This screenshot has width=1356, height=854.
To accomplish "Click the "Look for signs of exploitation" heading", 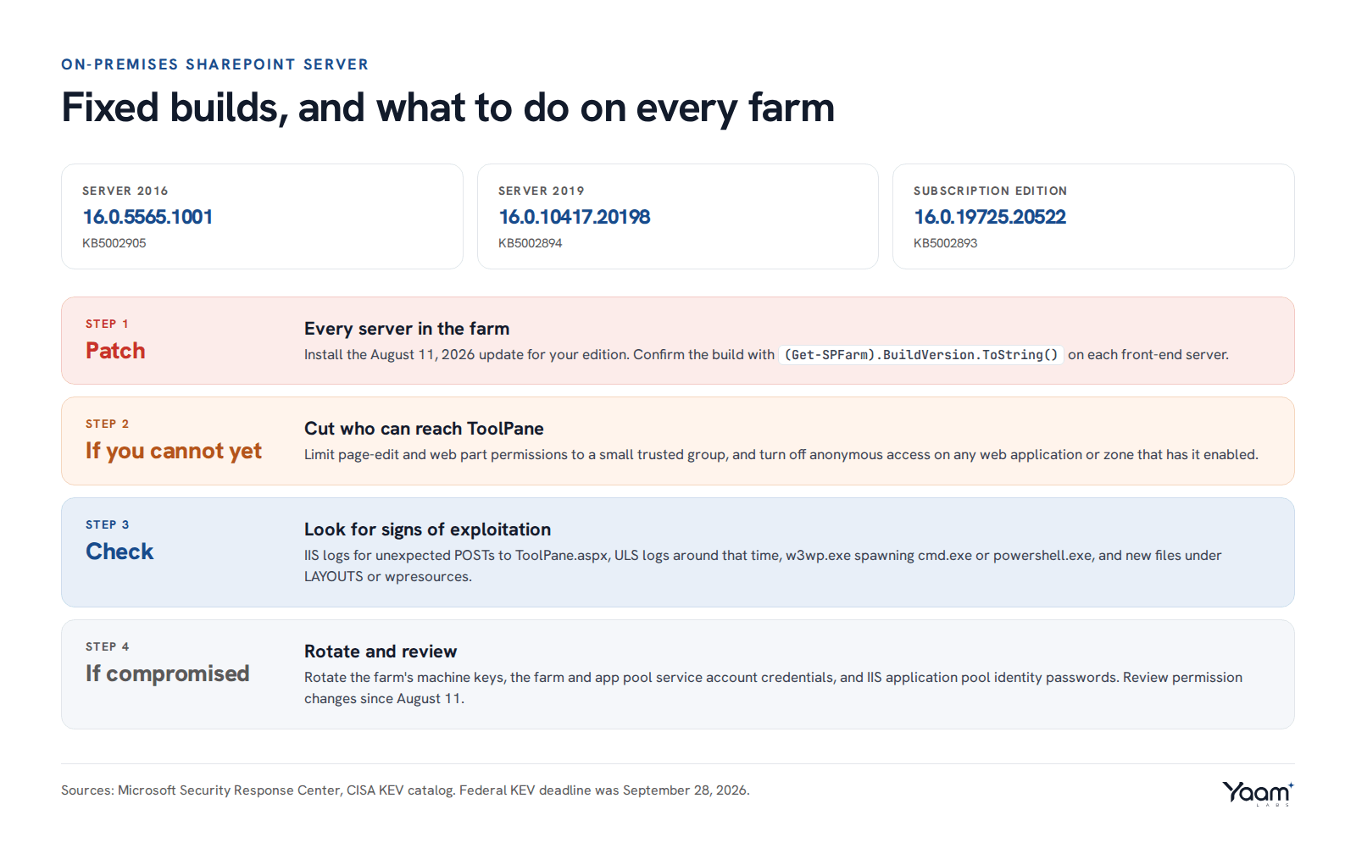I will click(x=427, y=530).
